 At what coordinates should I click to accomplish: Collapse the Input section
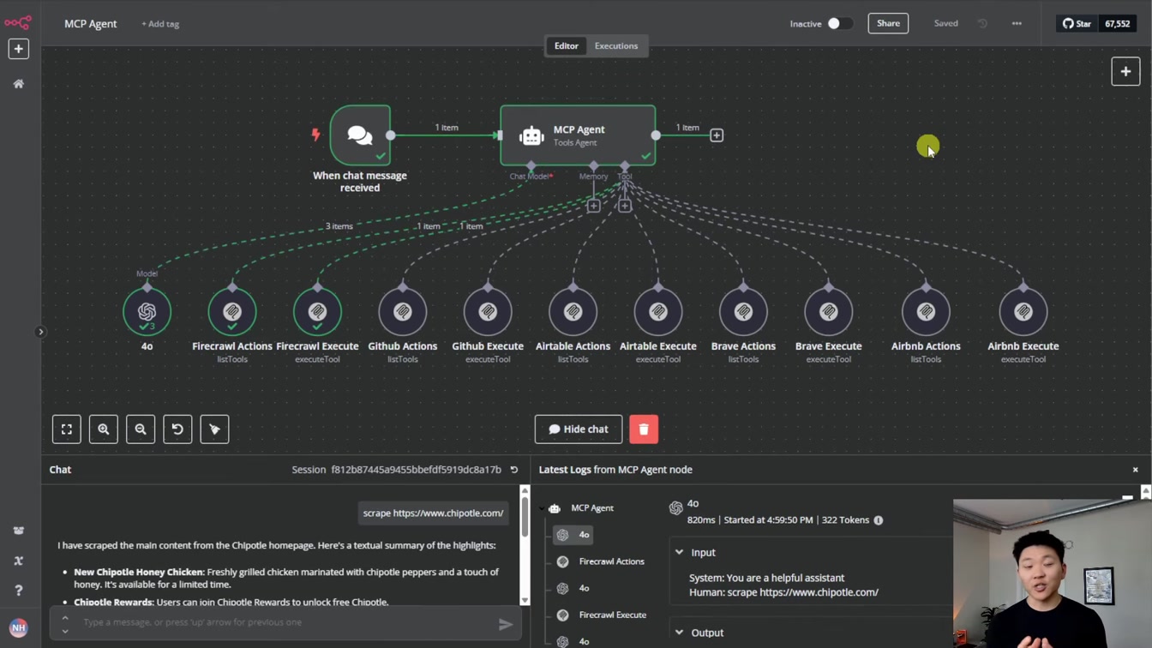(680, 553)
